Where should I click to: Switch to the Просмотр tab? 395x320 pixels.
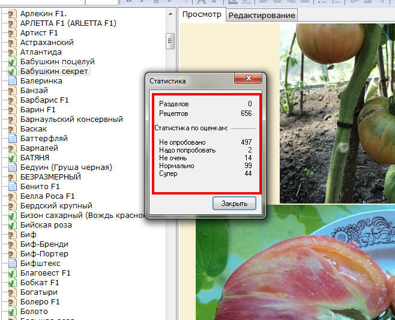202,14
